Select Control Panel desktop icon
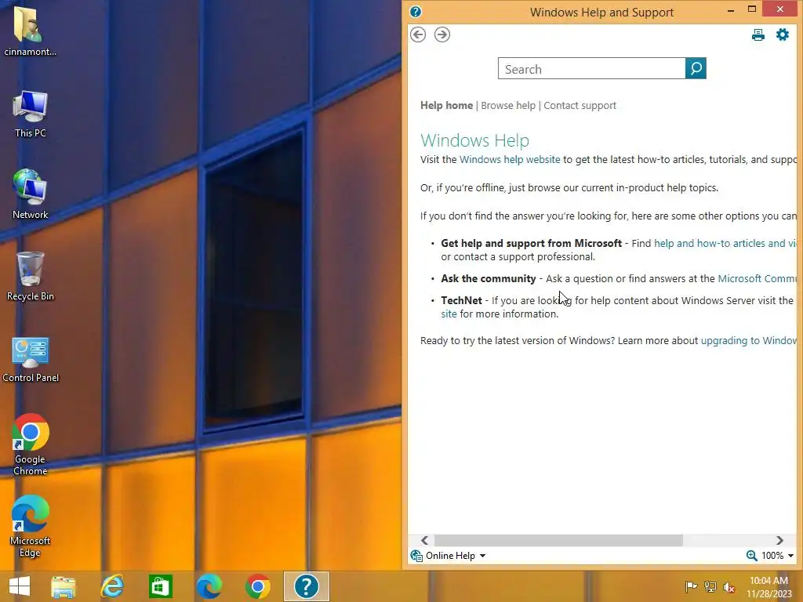 tap(31, 360)
